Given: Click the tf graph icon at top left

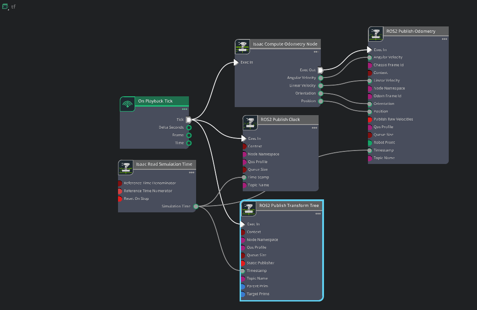Looking at the screenshot, I should point(5,6).
